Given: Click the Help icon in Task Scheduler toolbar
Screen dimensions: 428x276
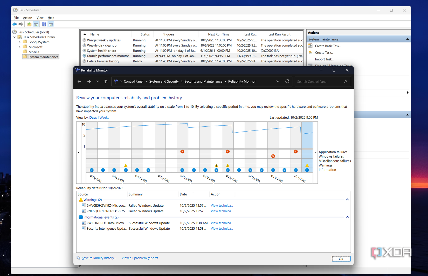Looking at the screenshot, I should point(44,24).
